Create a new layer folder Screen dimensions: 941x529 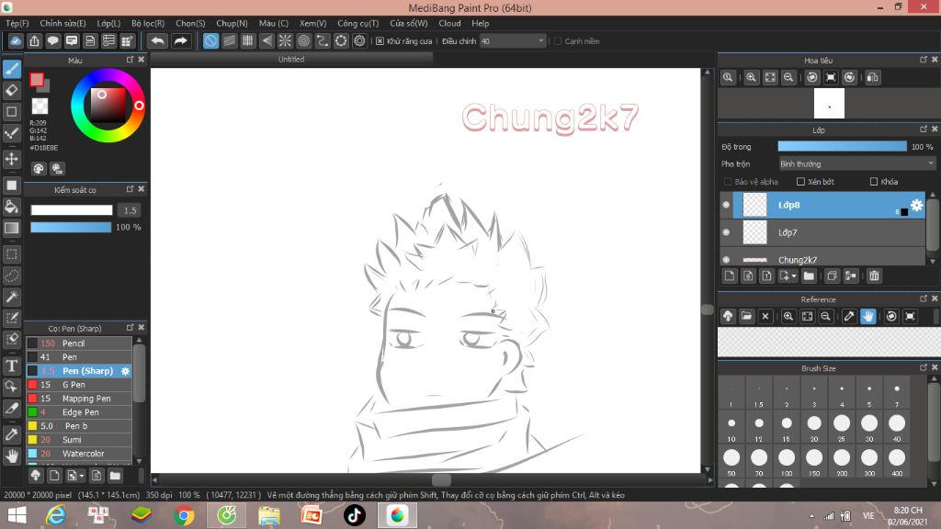pos(809,276)
